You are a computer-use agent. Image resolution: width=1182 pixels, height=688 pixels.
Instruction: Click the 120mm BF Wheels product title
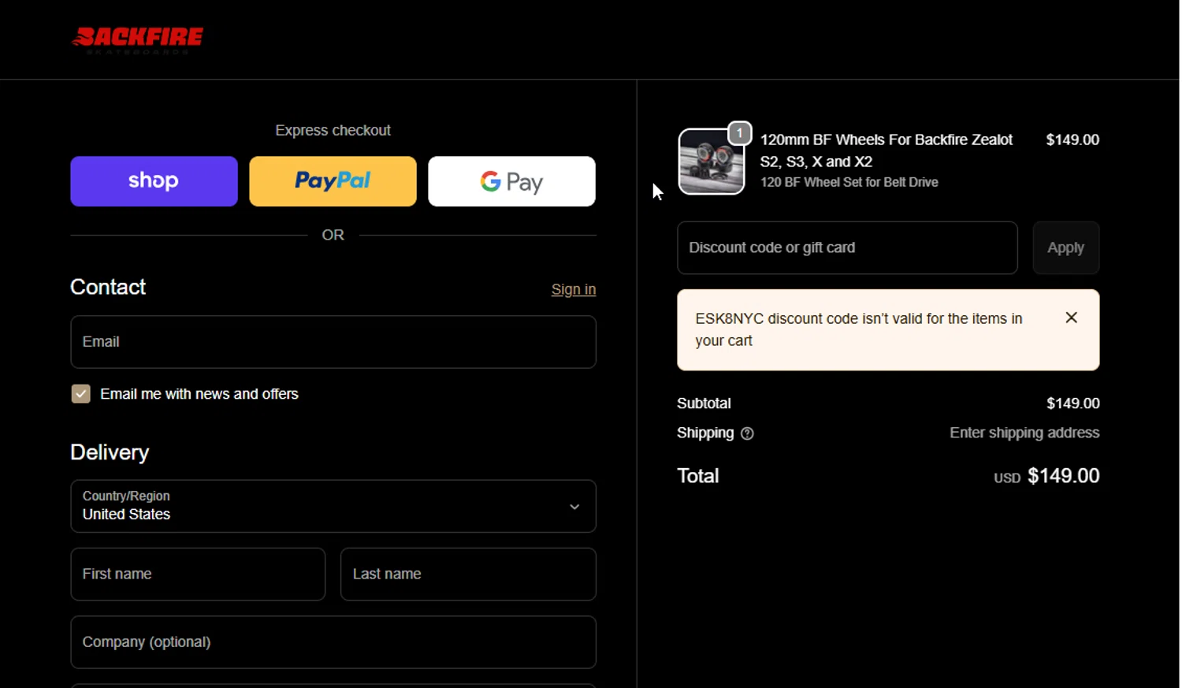click(x=886, y=151)
